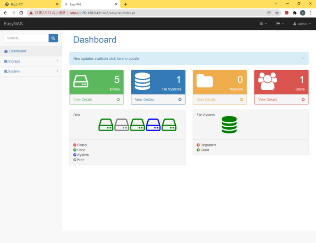
Task: Click the white drive icon on Drives card
Action: point(81,81)
